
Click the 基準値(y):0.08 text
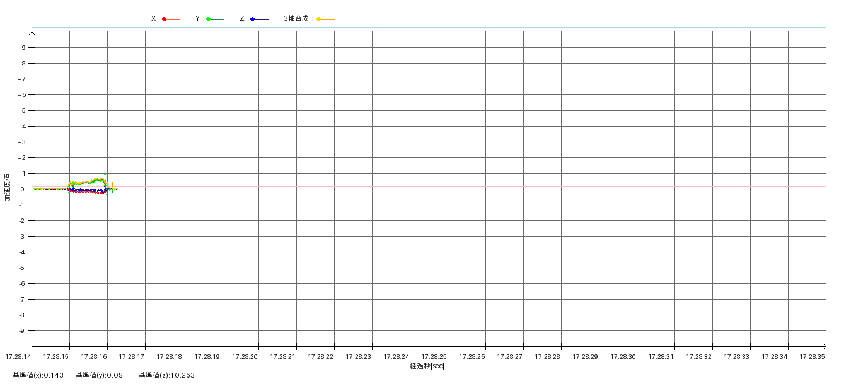pyautogui.click(x=99, y=375)
